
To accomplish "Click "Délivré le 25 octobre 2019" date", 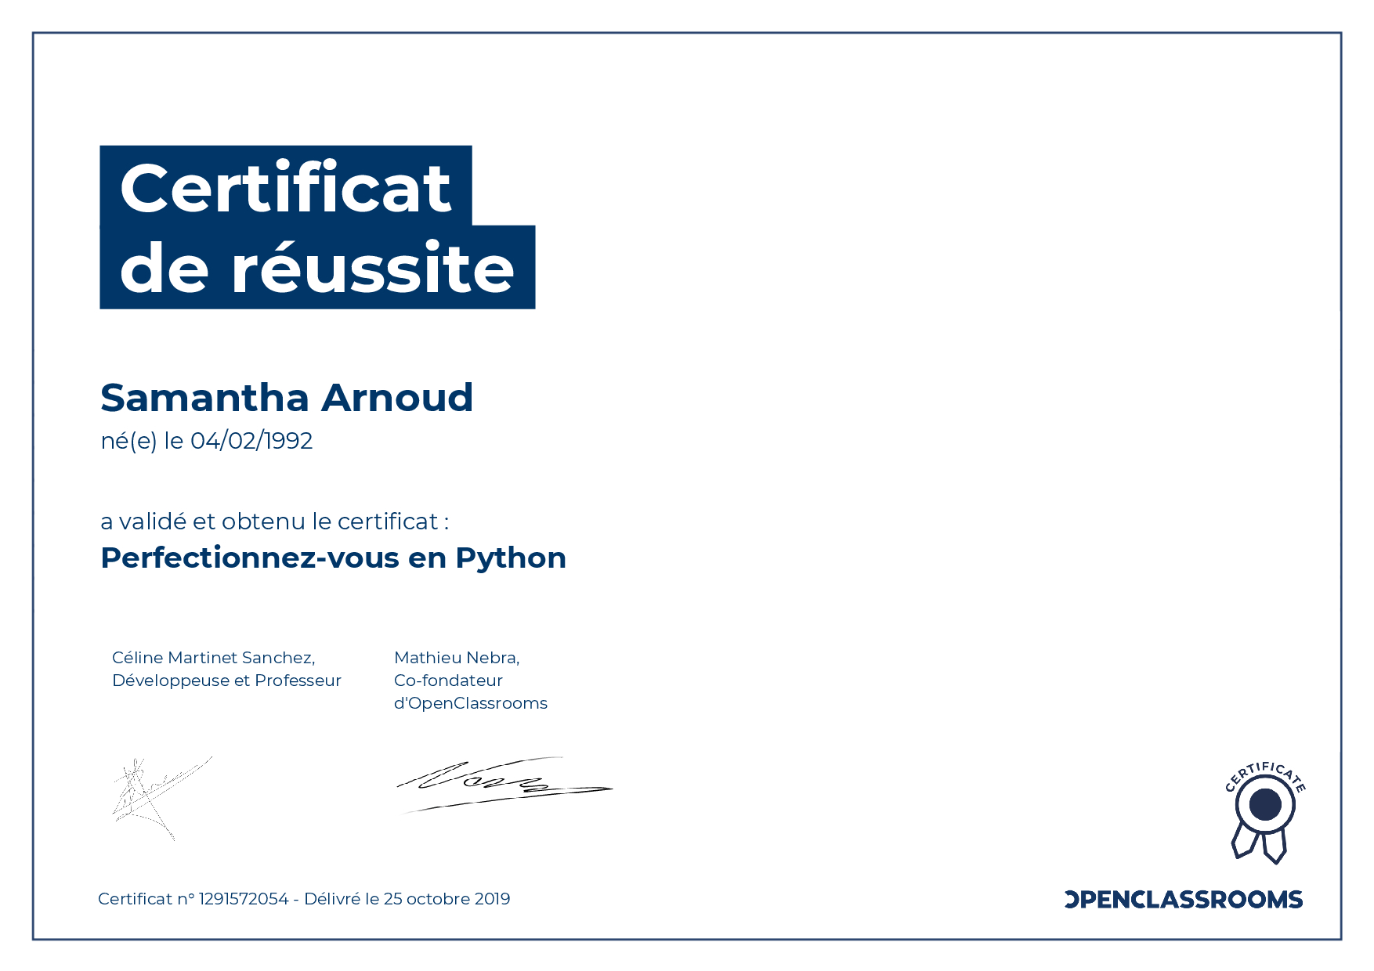I will [x=407, y=899].
